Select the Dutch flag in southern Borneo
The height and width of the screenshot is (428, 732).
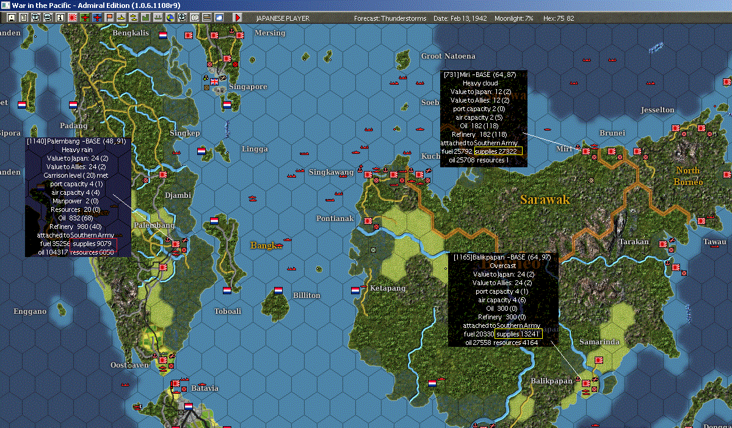pos(432,383)
